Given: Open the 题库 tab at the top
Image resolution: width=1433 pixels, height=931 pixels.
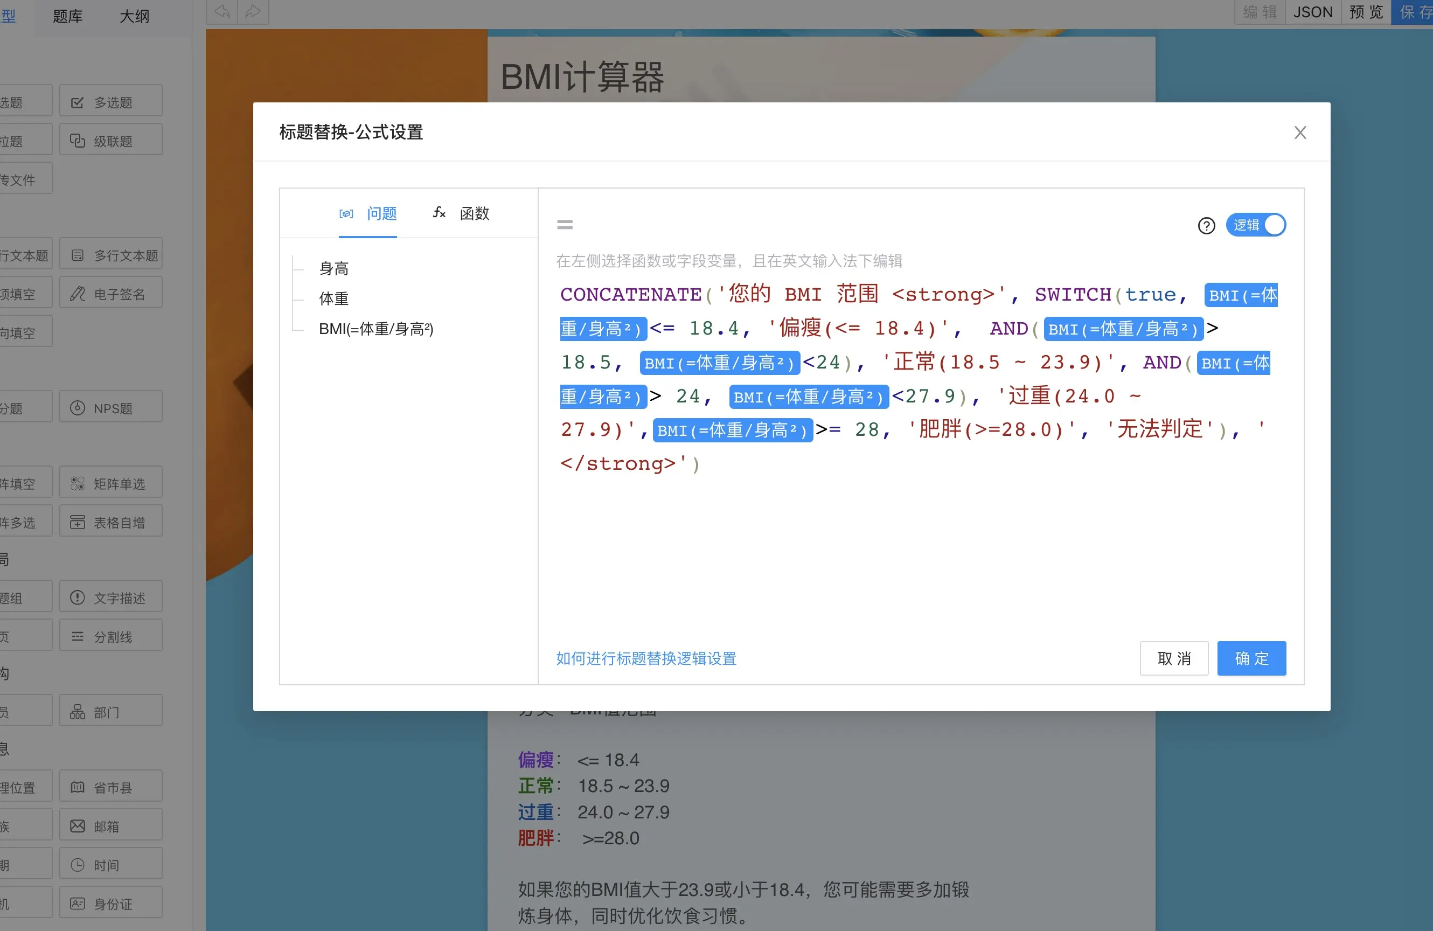Looking at the screenshot, I should pyautogui.click(x=67, y=16).
